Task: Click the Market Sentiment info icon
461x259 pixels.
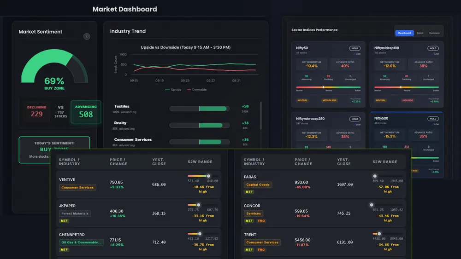Action: pos(87,36)
